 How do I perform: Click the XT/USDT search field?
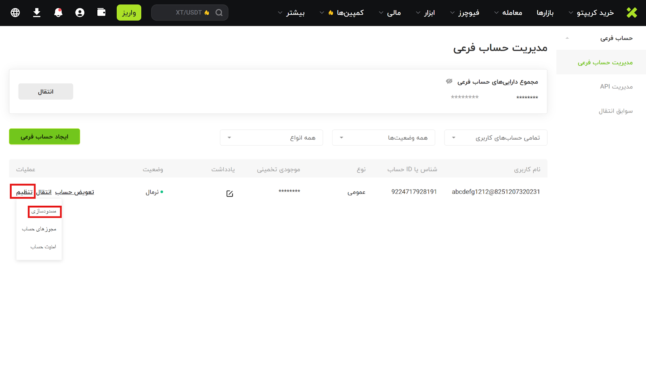[x=184, y=13]
